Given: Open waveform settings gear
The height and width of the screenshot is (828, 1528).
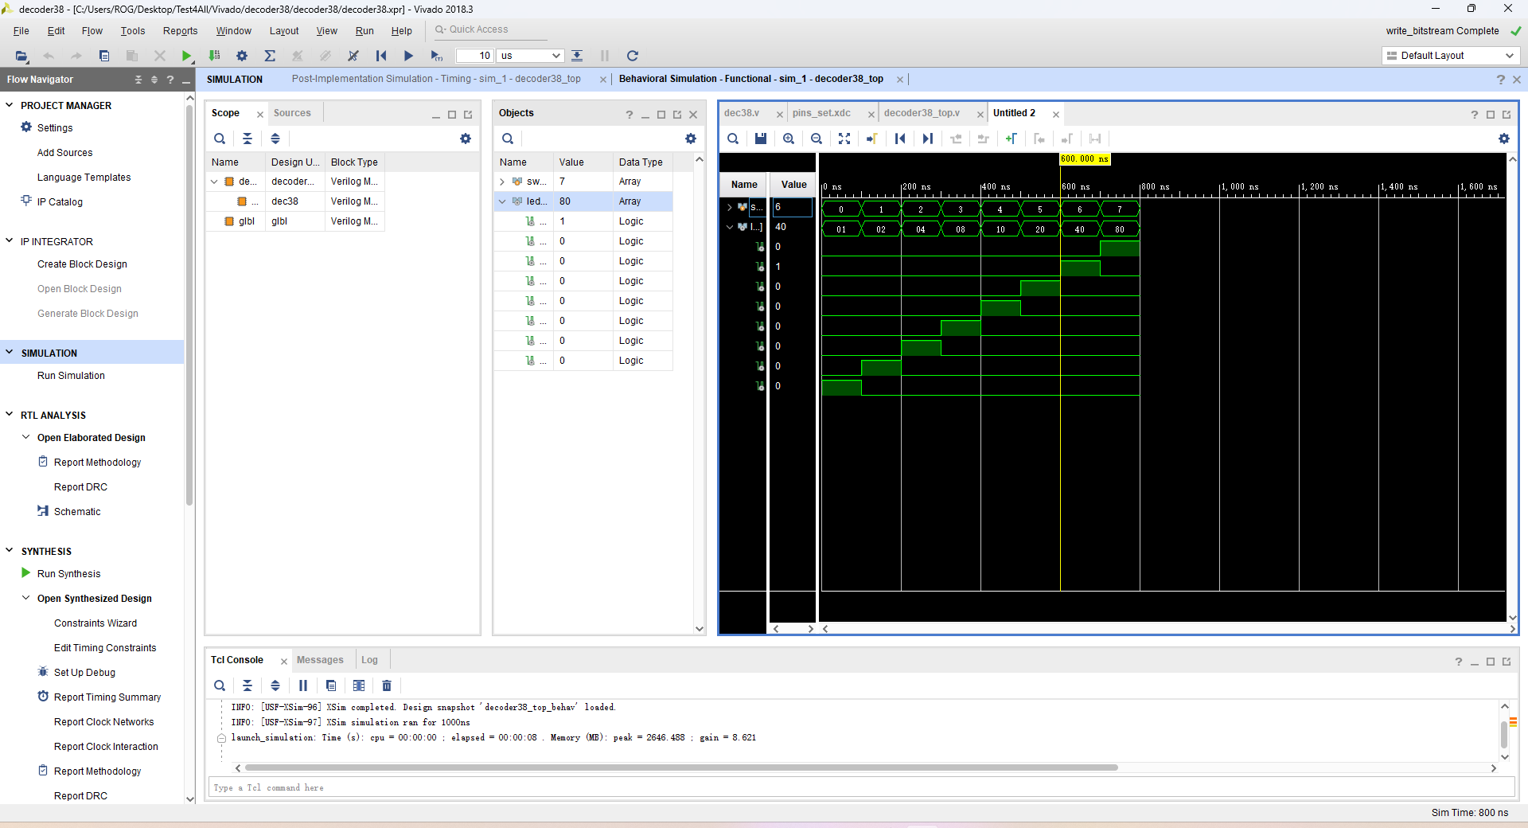Looking at the screenshot, I should pyautogui.click(x=1504, y=139).
